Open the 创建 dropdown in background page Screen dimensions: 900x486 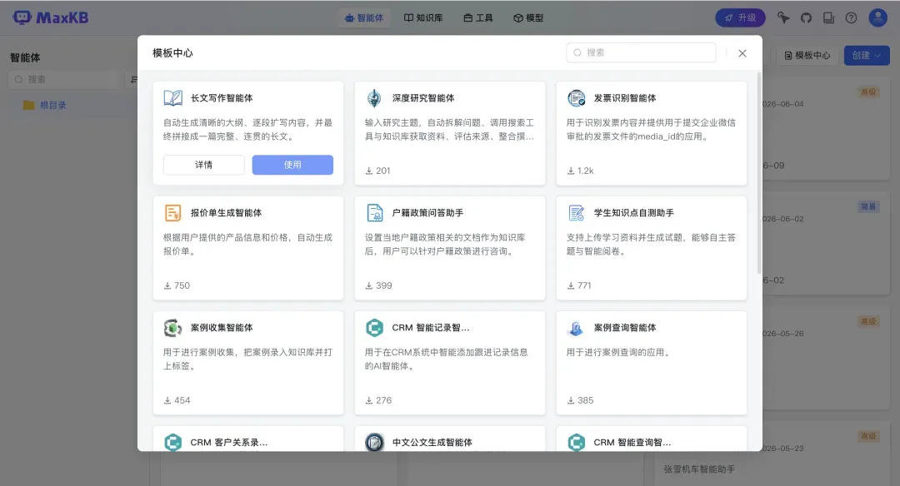point(866,56)
